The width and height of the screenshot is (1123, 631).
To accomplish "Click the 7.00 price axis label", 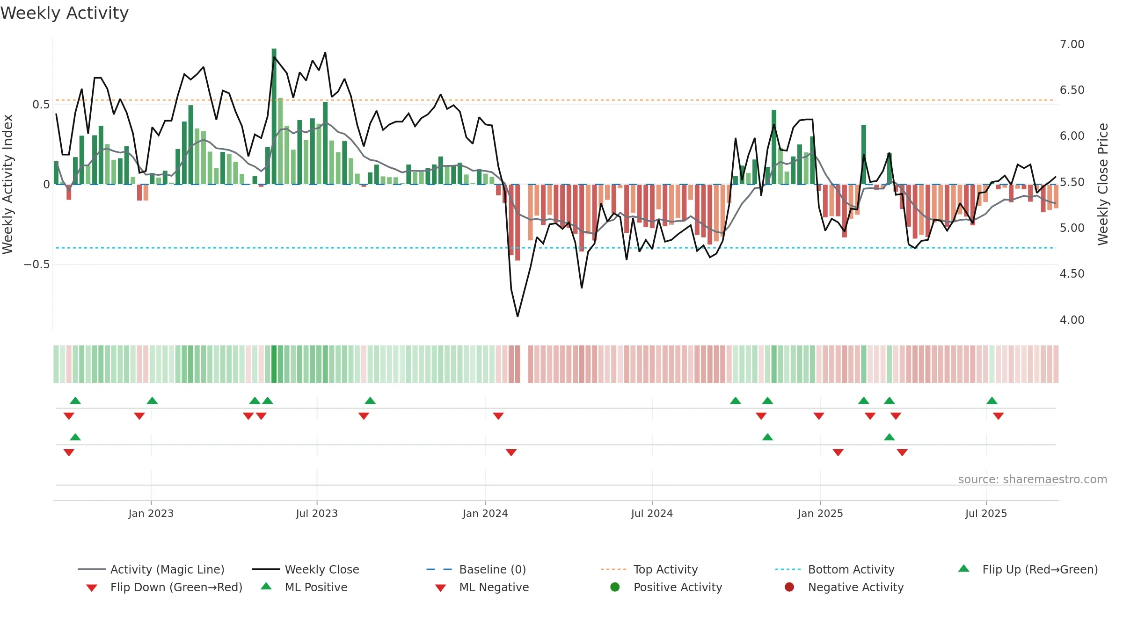I will (1072, 44).
